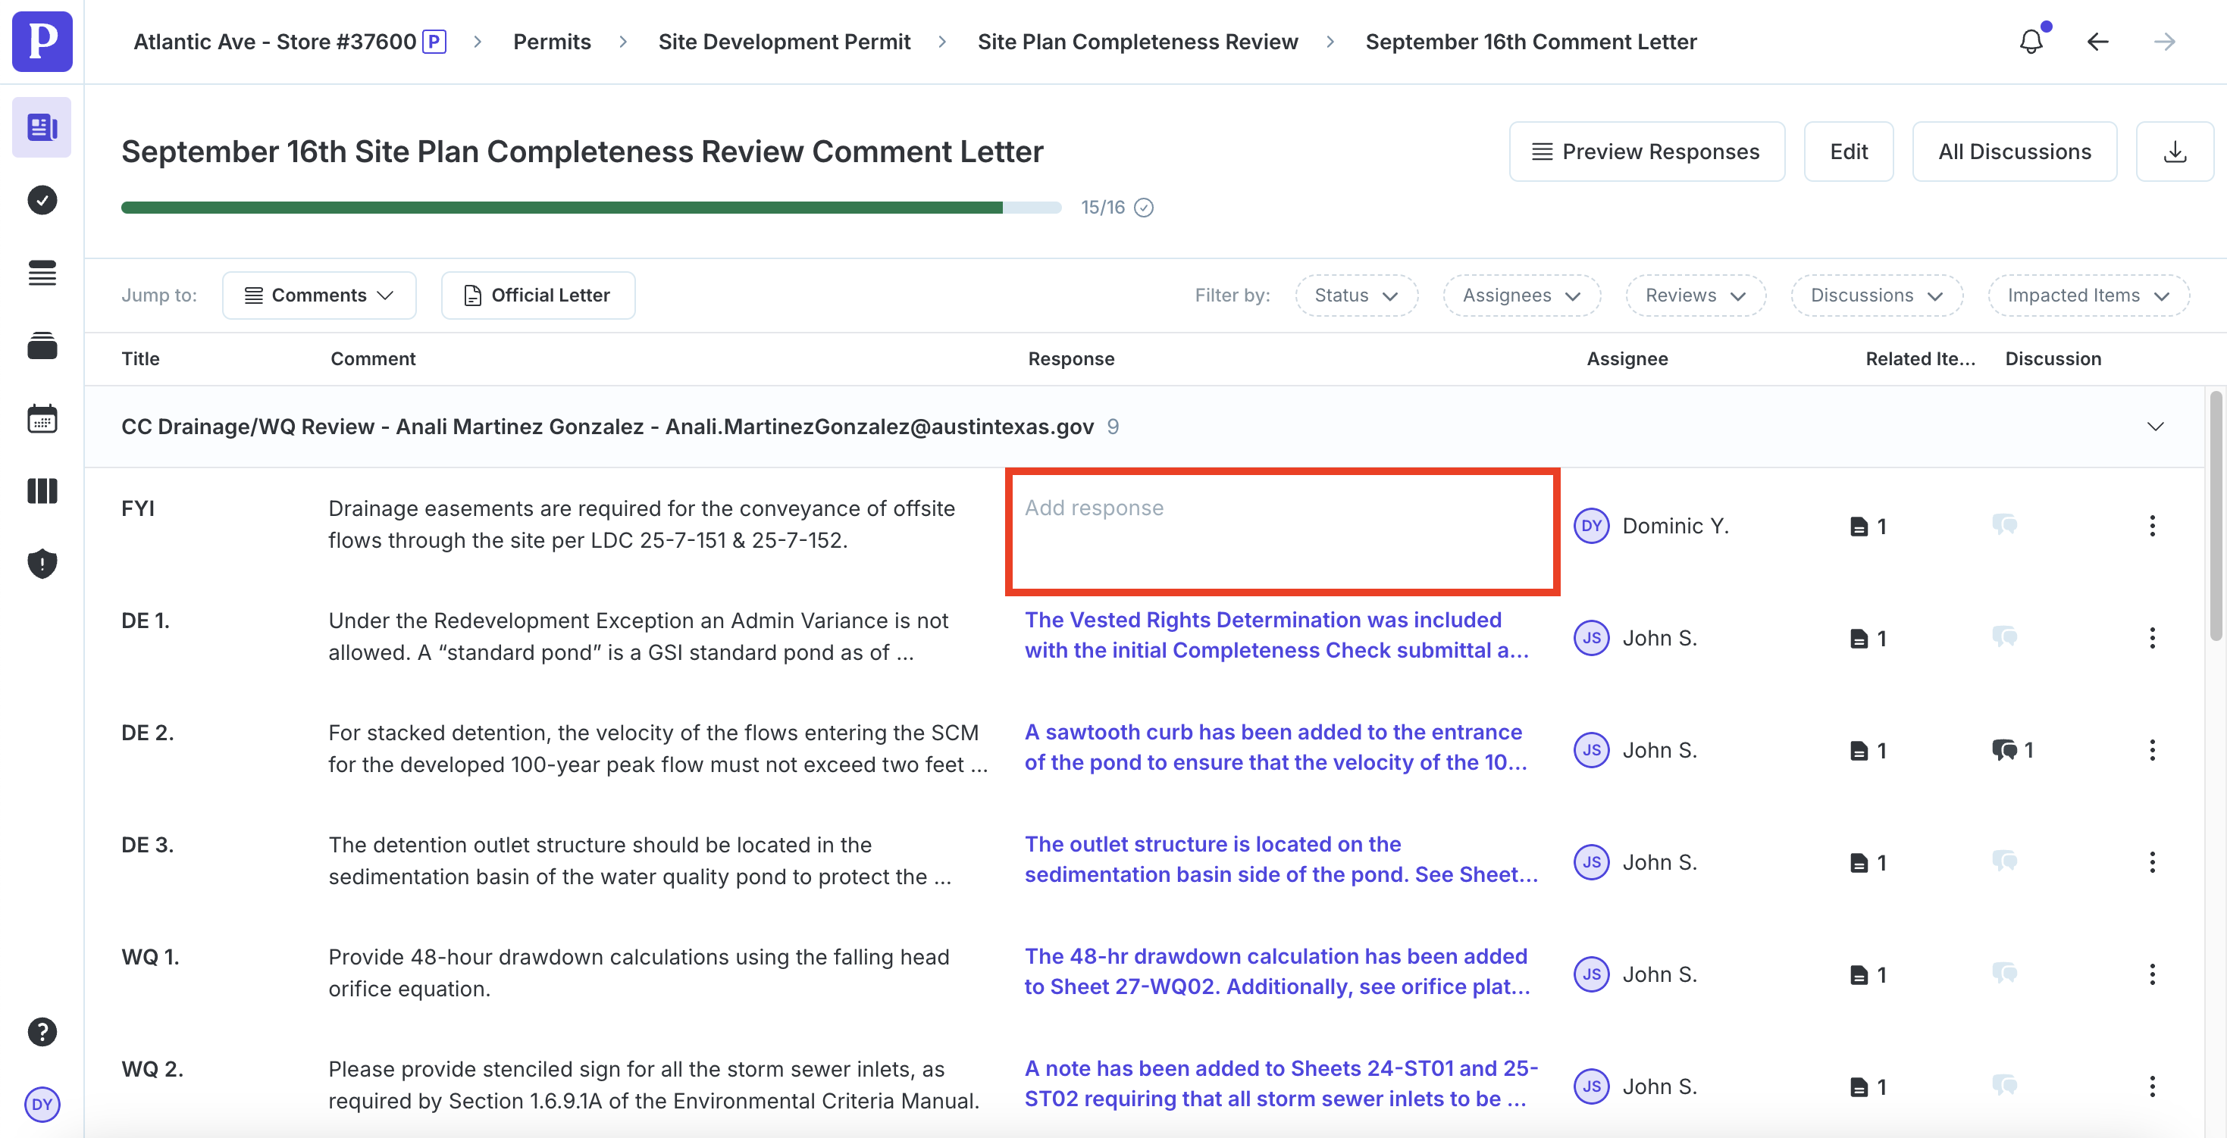The image size is (2227, 1138).
Task: Click the download icon button
Action: tap(2174, 152)
